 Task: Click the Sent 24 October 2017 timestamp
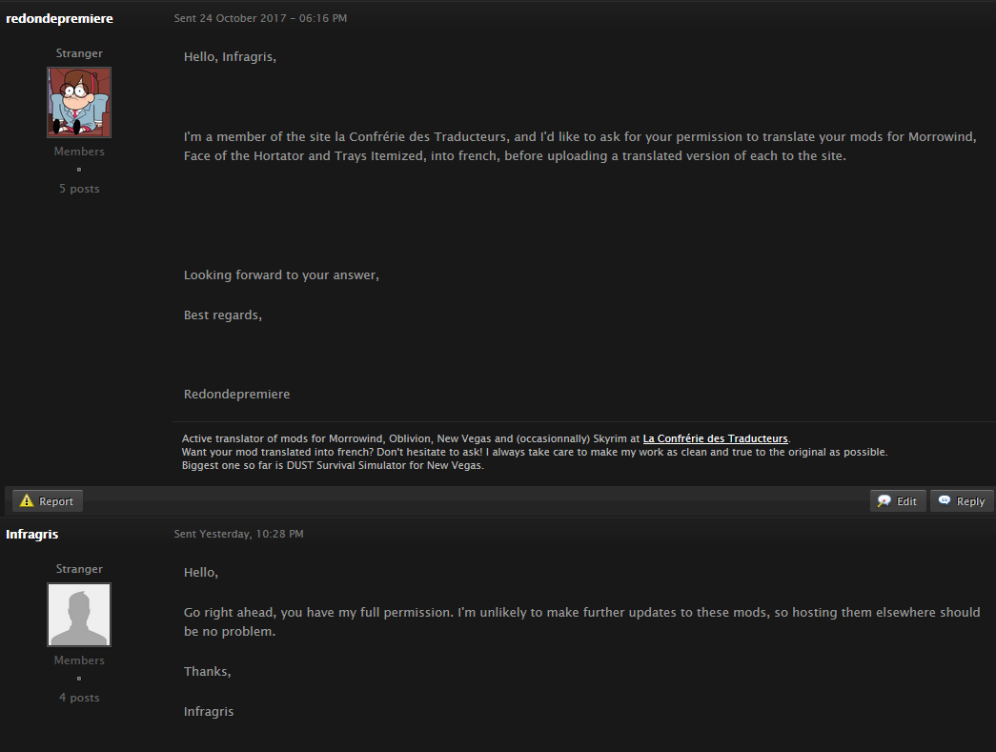tap(260, 18)
